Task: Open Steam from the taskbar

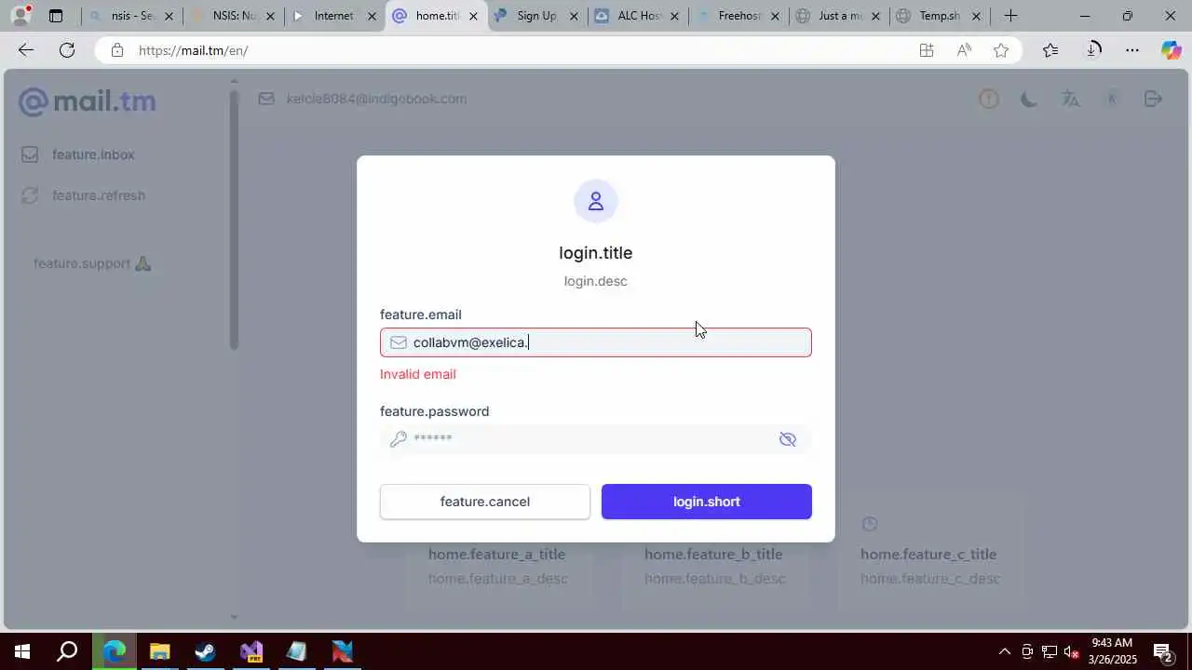Action: [206, 651]
